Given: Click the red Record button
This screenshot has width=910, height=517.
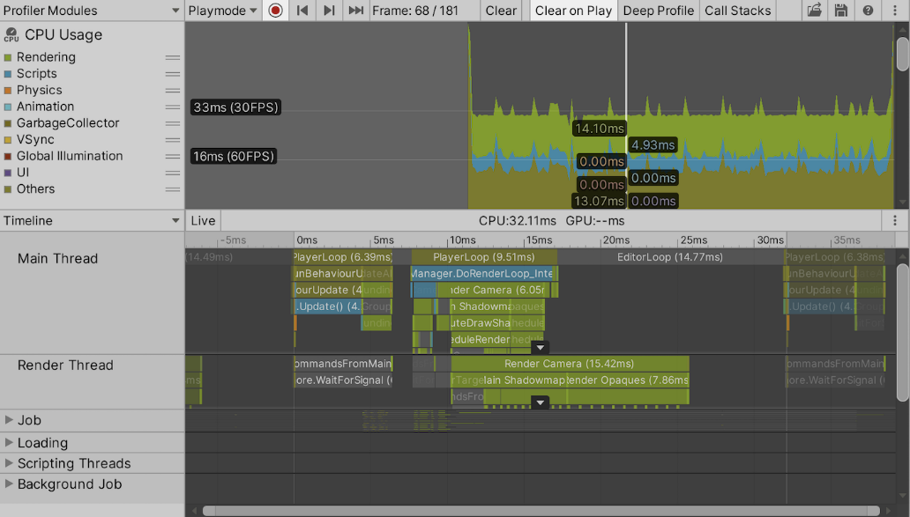Looking at the screenshot, I should tap(276, 11).
